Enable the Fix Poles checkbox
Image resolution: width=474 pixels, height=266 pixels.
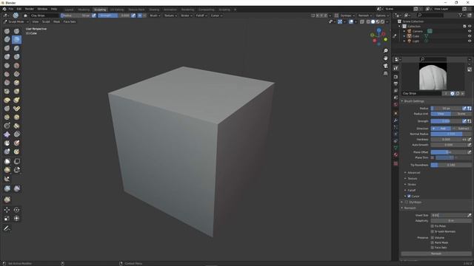(433, 226)
